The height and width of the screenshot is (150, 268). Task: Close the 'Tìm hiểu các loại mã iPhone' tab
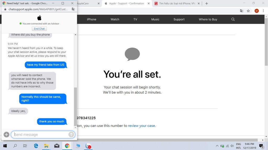199,3
